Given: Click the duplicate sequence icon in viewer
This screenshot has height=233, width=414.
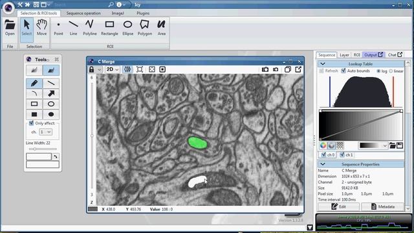Looking at the screenshot, I should click(288, 69).
